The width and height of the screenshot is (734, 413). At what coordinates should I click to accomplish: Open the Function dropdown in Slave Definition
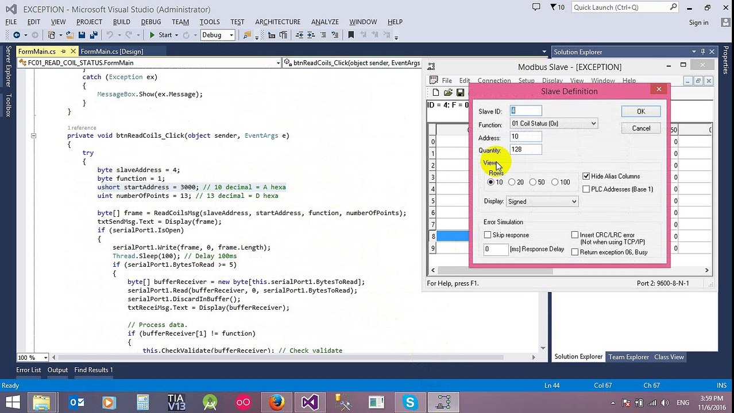554,123
